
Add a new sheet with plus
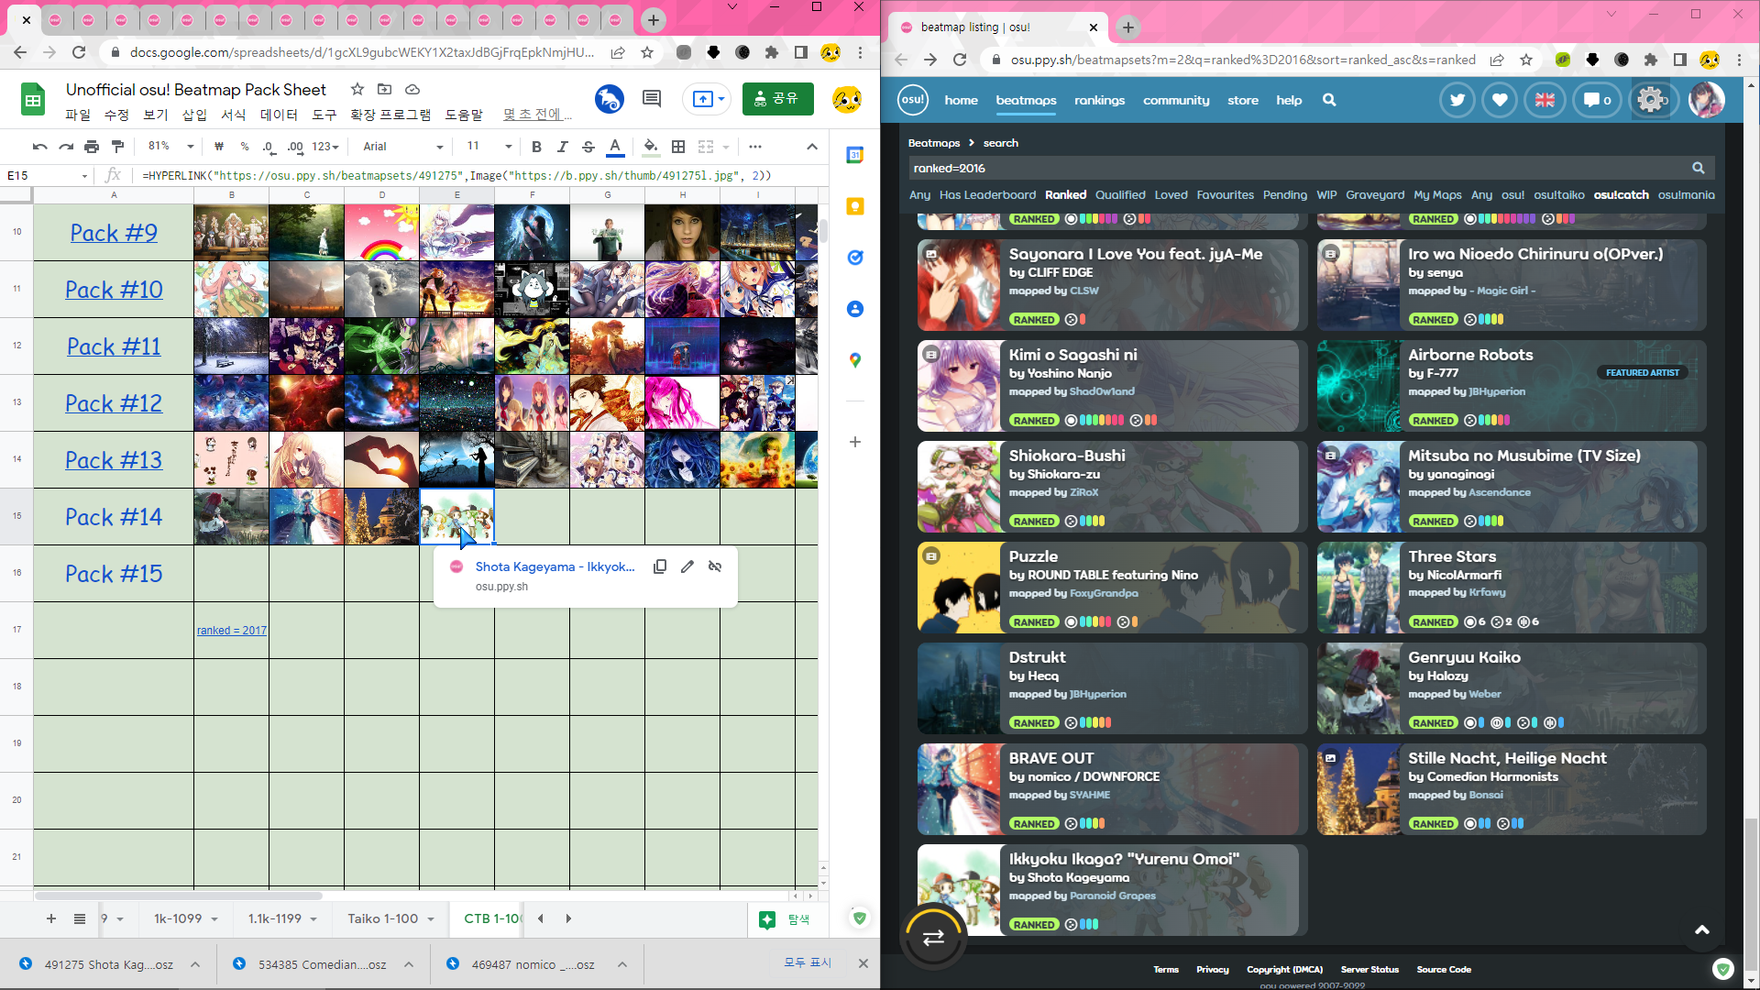point(51,918)
